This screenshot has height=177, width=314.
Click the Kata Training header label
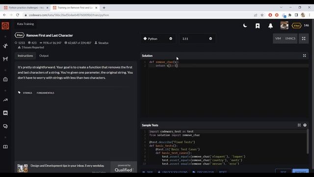(25, 24)
